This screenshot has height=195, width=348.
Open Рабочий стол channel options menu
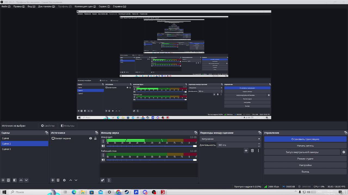click(103, 155)
